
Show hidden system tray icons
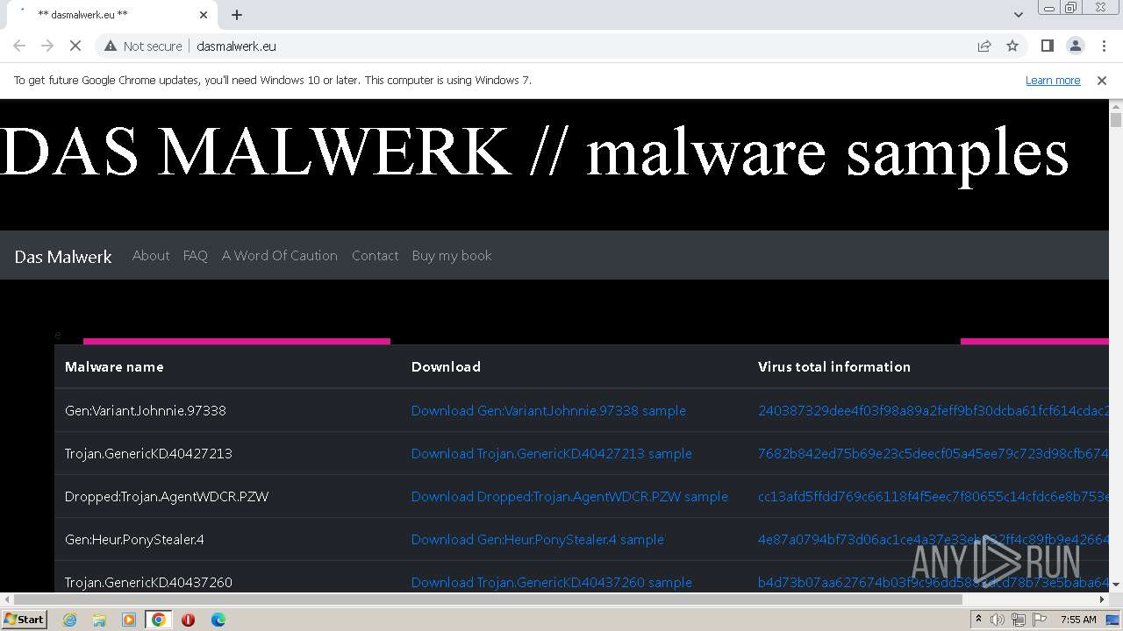pos(979,620)
